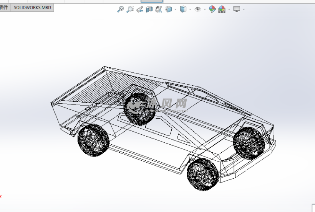Switch to the 插件 tab

(5, 8)
